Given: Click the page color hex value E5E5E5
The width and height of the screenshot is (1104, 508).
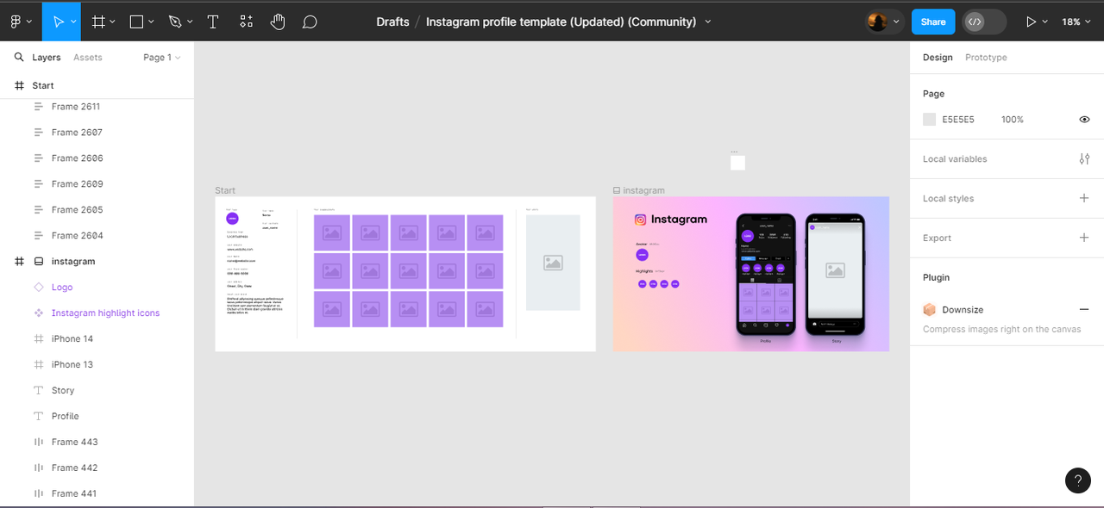Looking at the screenshot, I should (x=958, y=120).
